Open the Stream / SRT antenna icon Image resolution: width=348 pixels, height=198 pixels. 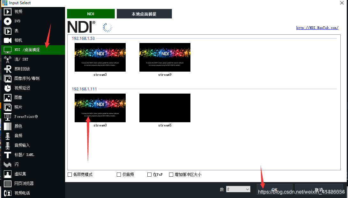click(x=8, y=59)
